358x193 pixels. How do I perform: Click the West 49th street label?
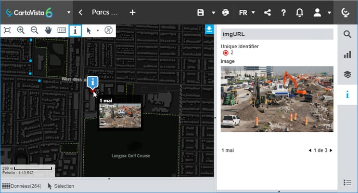[x=74, y=79]
